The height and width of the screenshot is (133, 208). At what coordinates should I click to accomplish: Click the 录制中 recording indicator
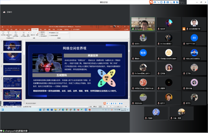click(x=8, y=12)
